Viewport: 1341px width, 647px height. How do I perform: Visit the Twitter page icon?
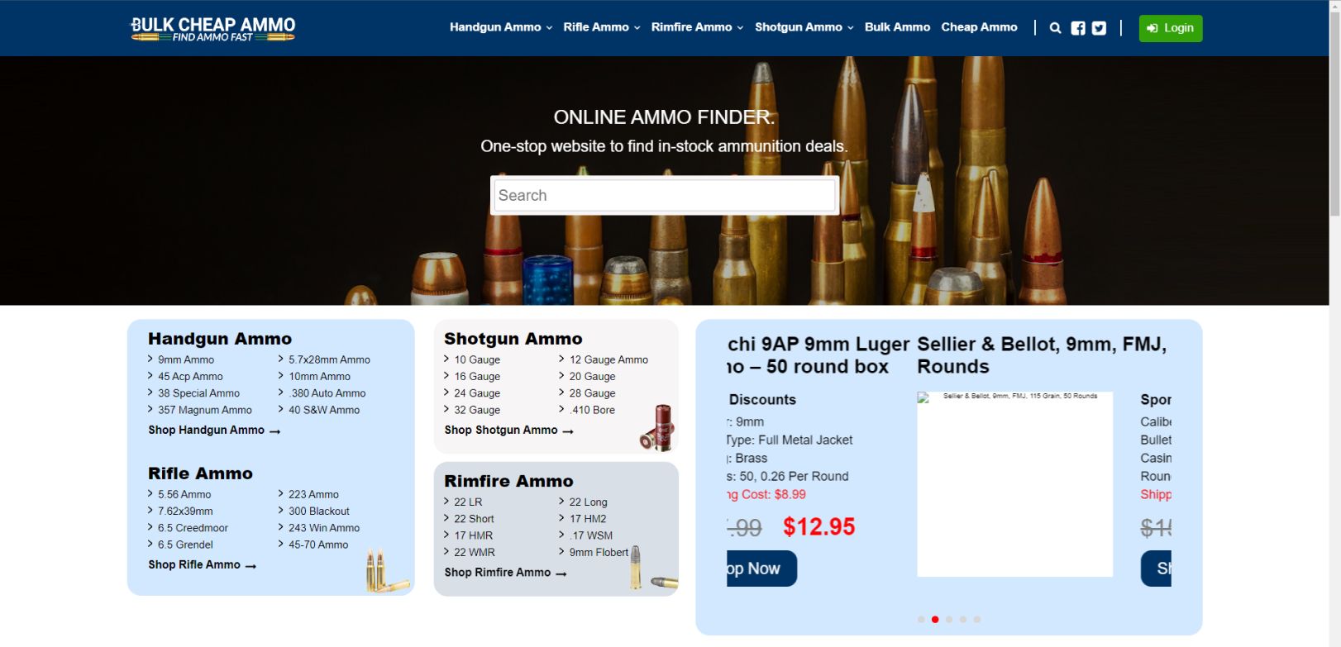pos(1099,28)
